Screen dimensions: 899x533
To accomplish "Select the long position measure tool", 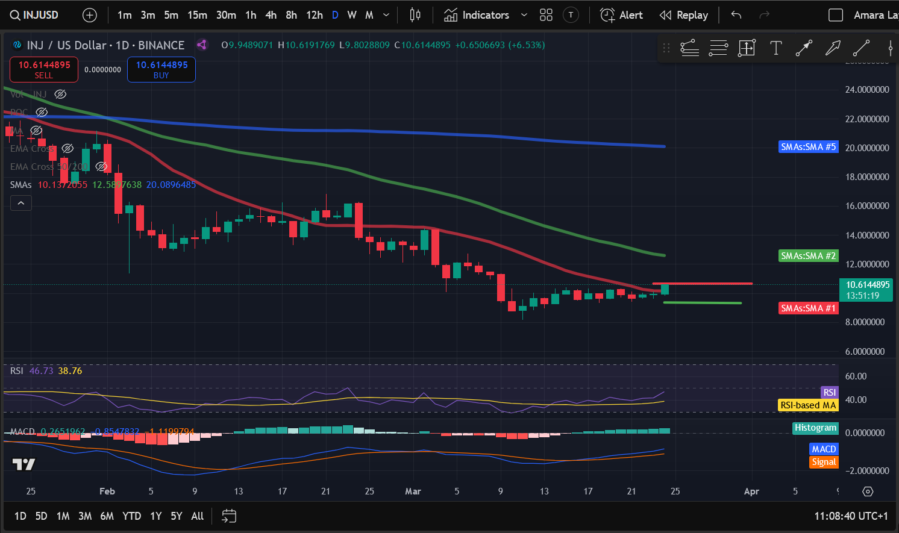I will (747, 48).
